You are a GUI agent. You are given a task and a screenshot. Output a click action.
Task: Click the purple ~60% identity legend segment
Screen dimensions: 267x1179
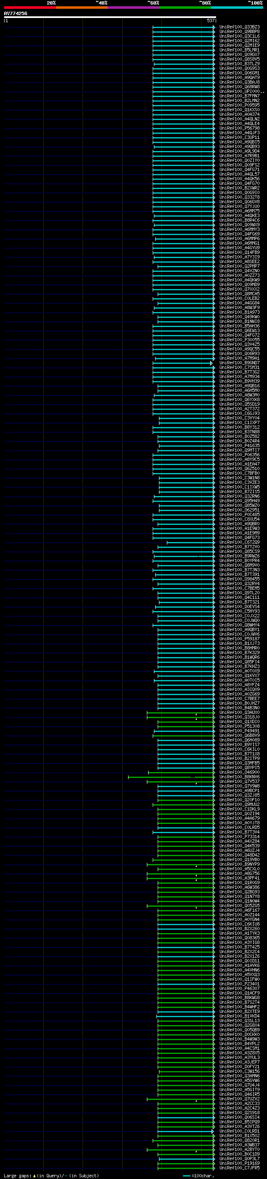(133, 8)
